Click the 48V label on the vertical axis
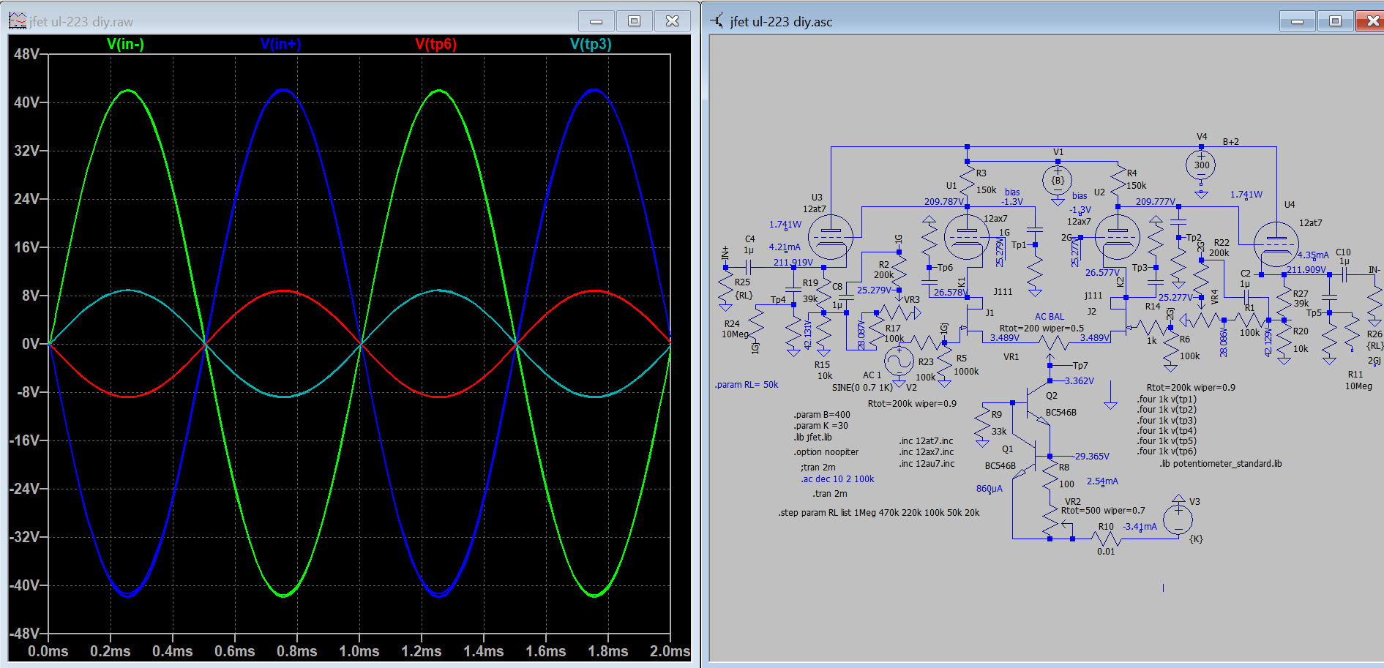The height and width of the screenshot is (668, 1384). (26, 54)
